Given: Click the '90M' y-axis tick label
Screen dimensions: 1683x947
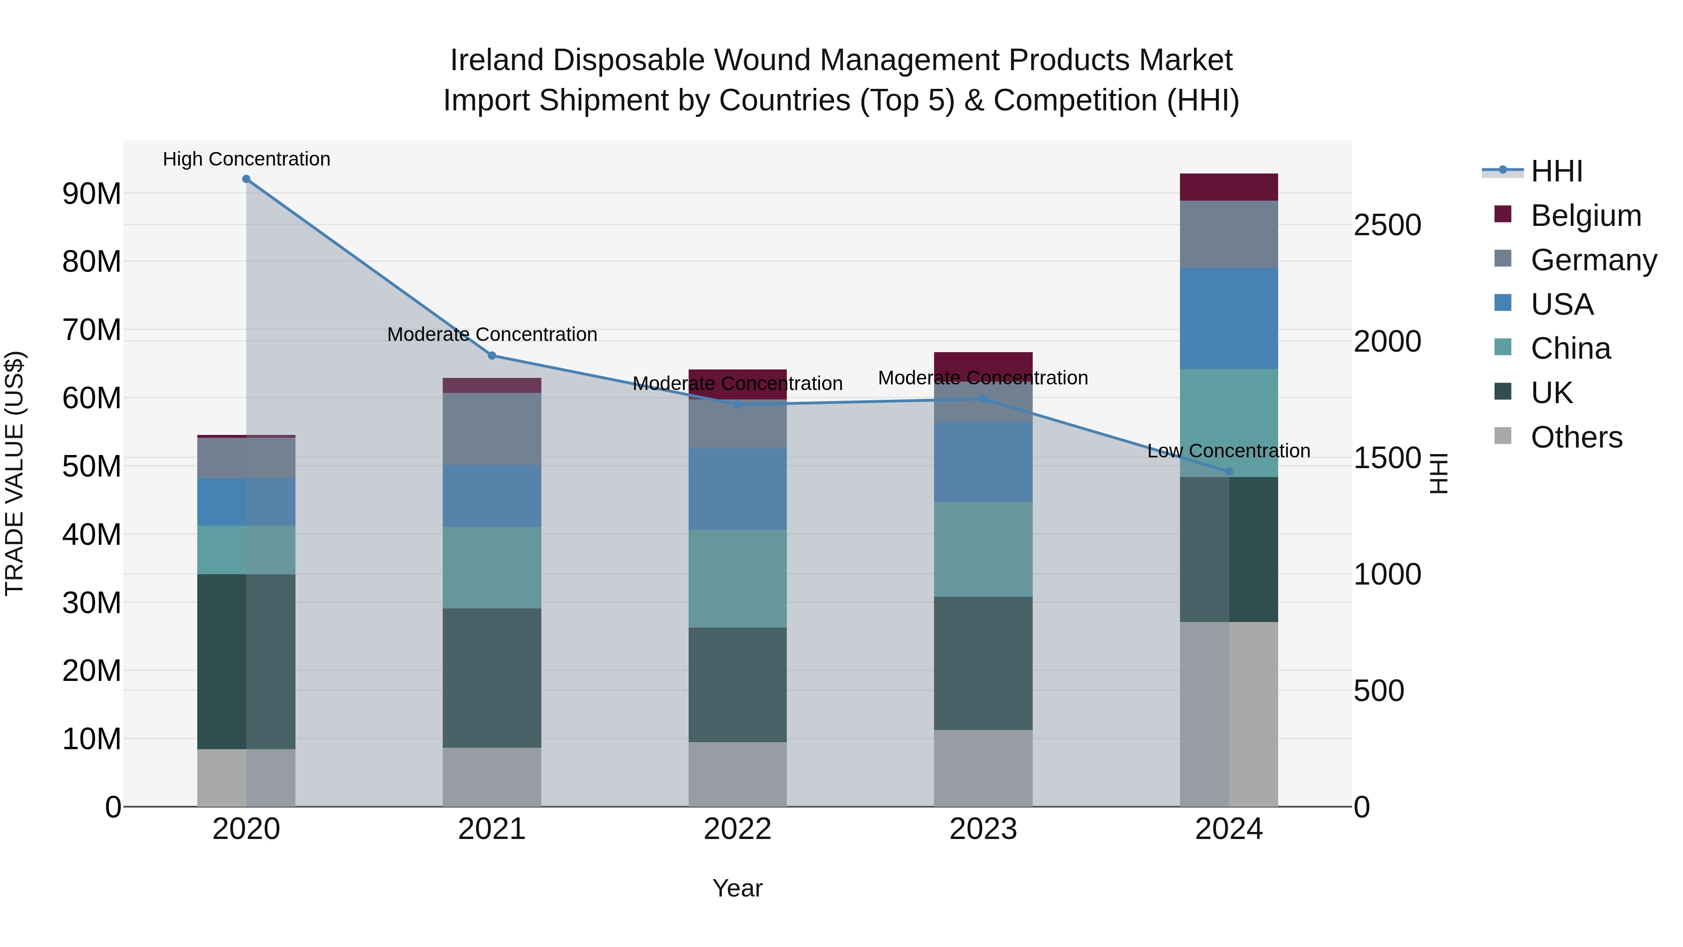Looking at the screenshot, I should 92,194.
